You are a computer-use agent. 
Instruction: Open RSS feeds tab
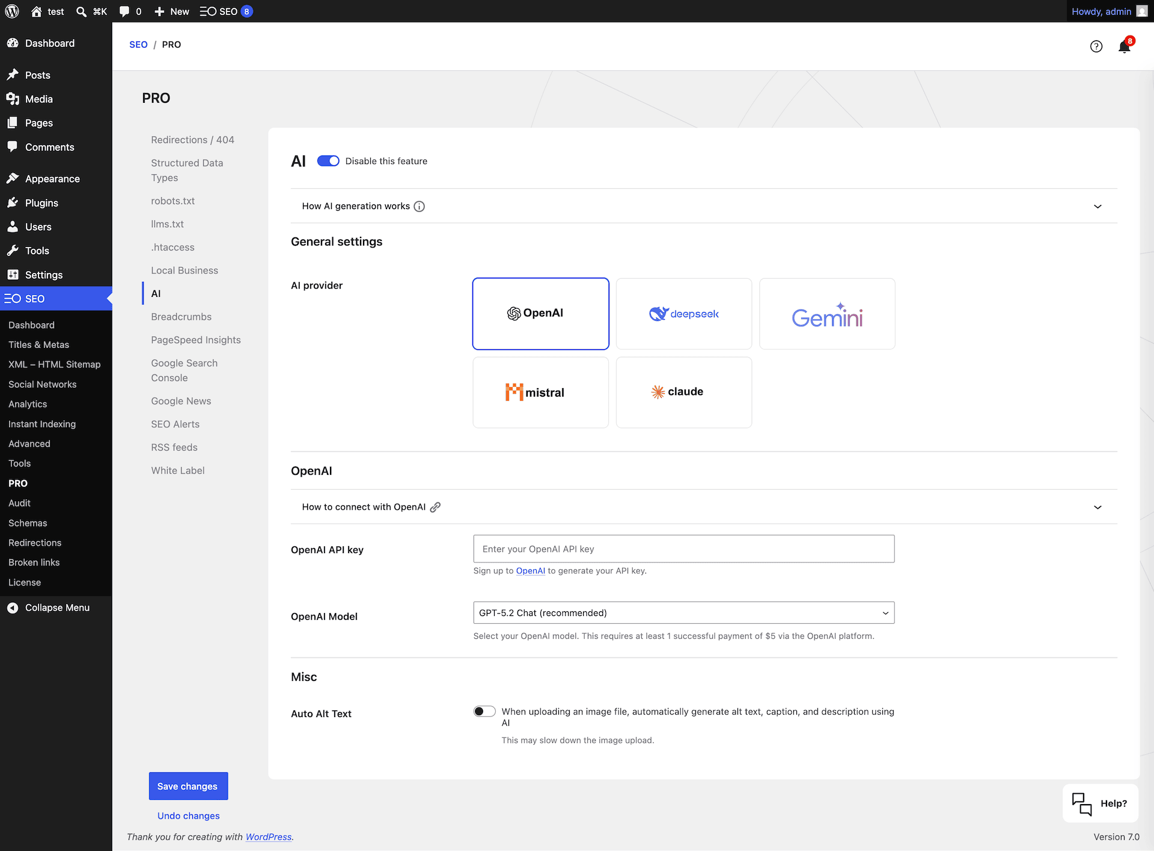174,447
